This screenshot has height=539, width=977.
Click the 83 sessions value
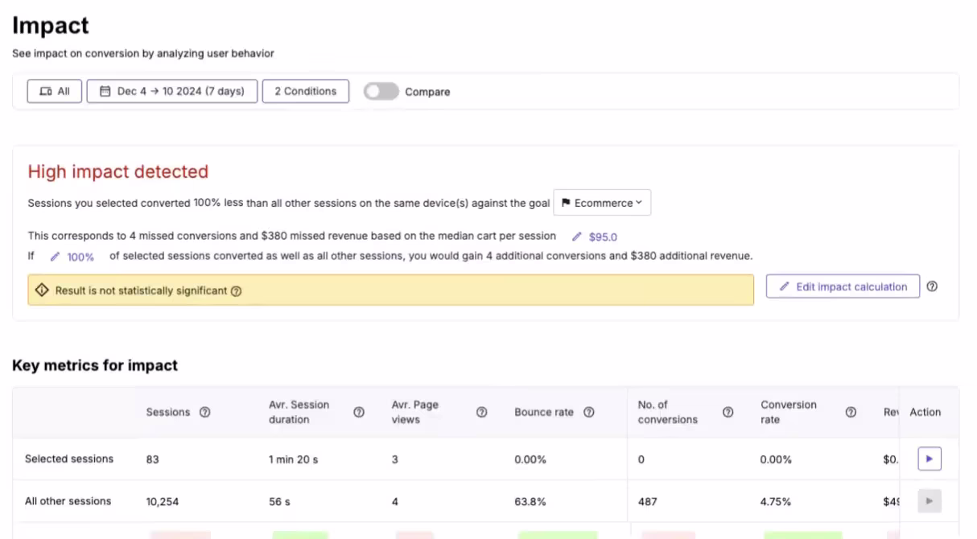152,459
